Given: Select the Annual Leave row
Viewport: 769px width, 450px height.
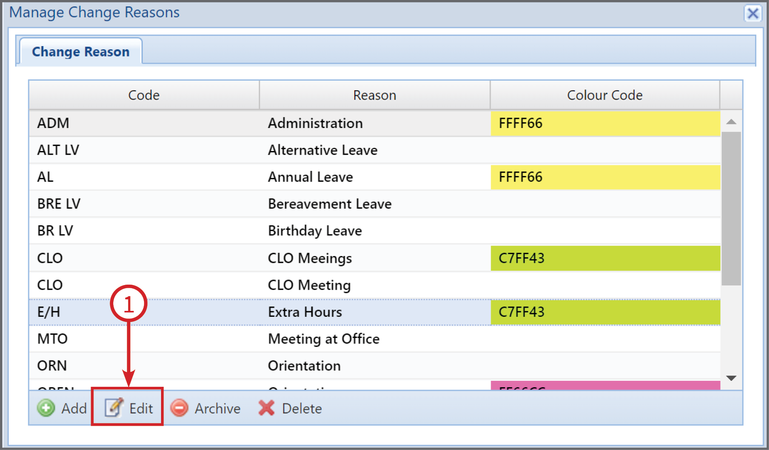Looking at the screenshot, I should coord(375,177).
